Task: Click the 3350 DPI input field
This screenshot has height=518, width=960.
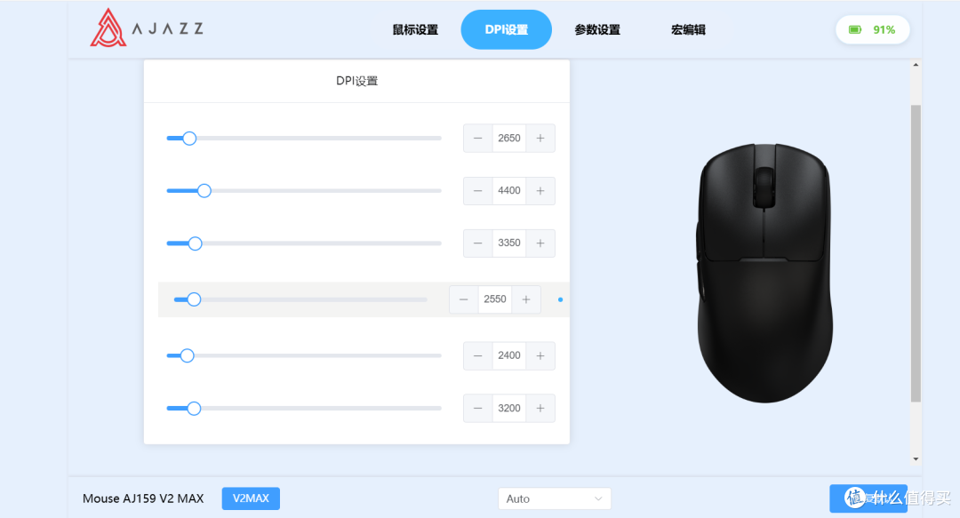Action: pos(509,243)
